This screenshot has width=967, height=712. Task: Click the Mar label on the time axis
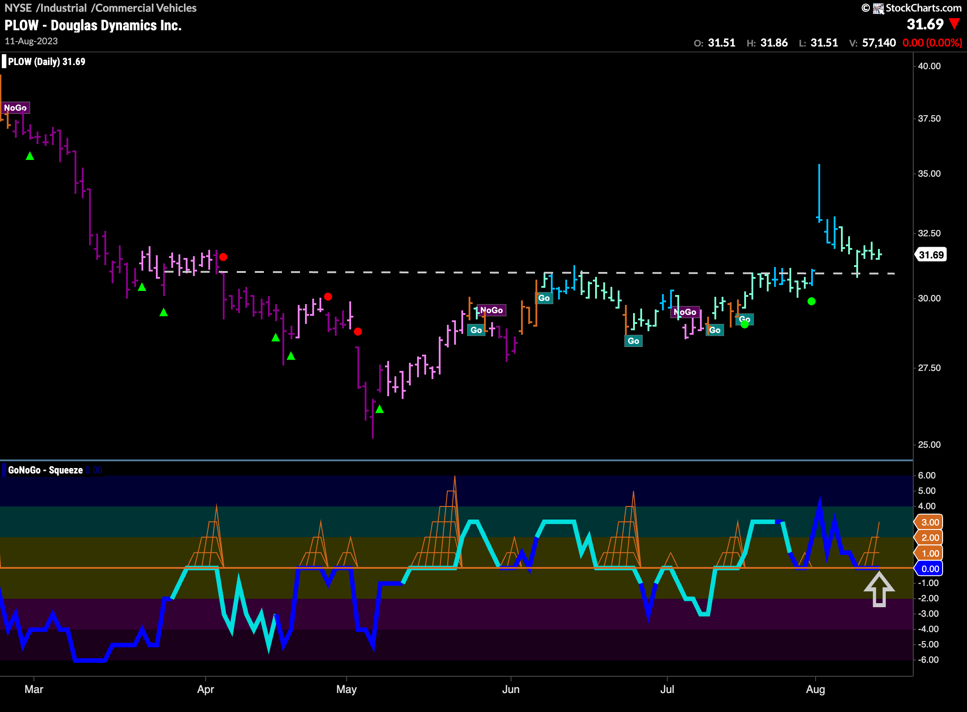tap(34, 689)
